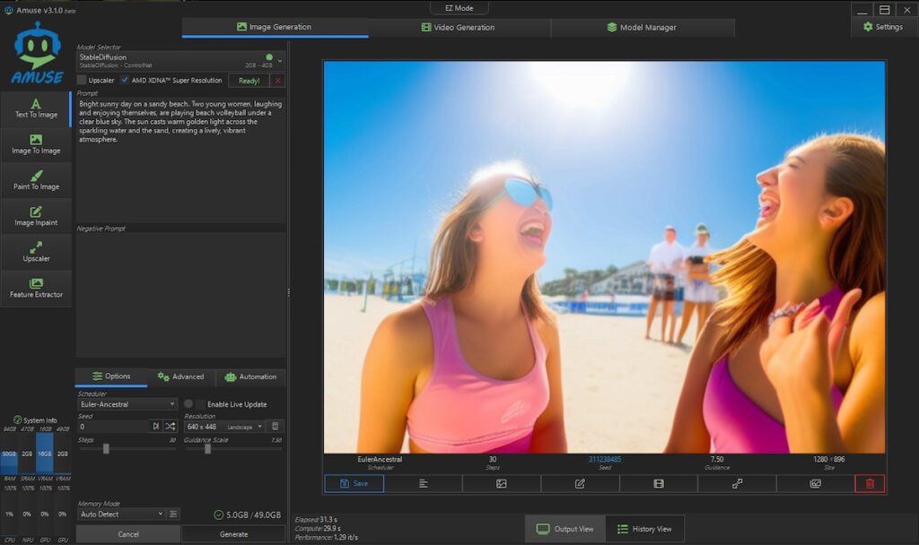Open the Feature Extractor tool

(36, 288)
